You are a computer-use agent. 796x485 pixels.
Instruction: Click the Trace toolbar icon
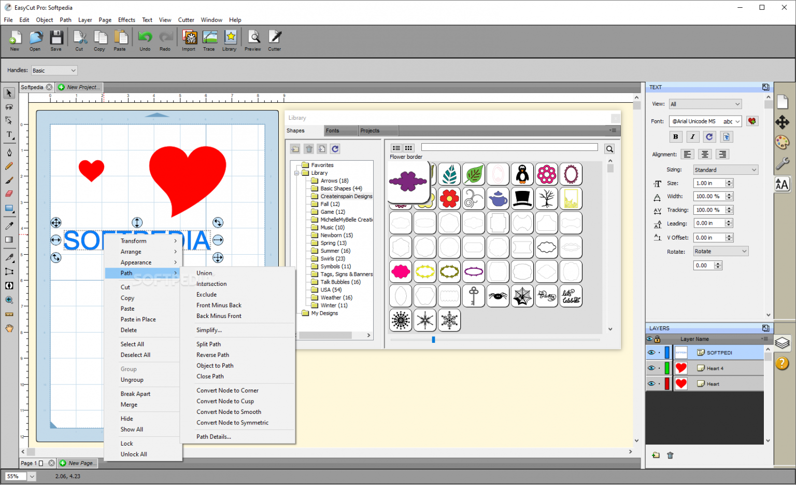click(209, 40)
